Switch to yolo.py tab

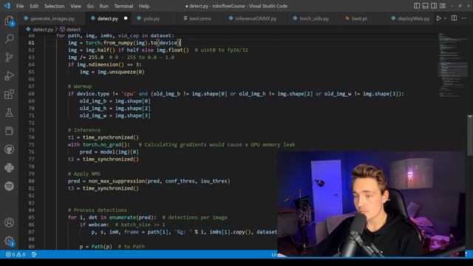point(152,18)
